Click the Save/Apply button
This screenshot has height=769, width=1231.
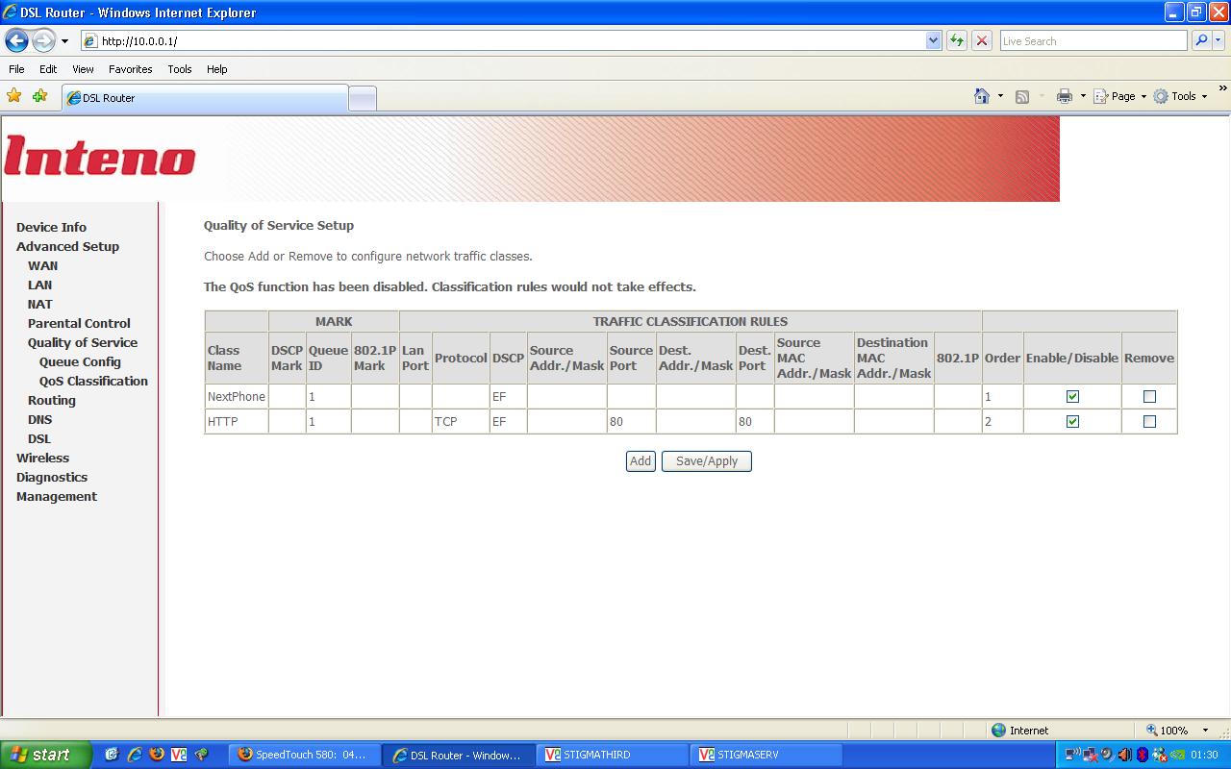(707, 461)
